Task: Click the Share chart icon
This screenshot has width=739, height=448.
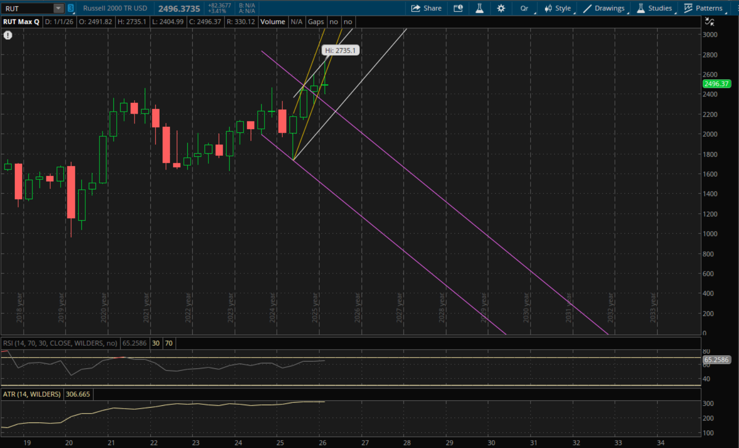Action: click(x=426, y=8)
